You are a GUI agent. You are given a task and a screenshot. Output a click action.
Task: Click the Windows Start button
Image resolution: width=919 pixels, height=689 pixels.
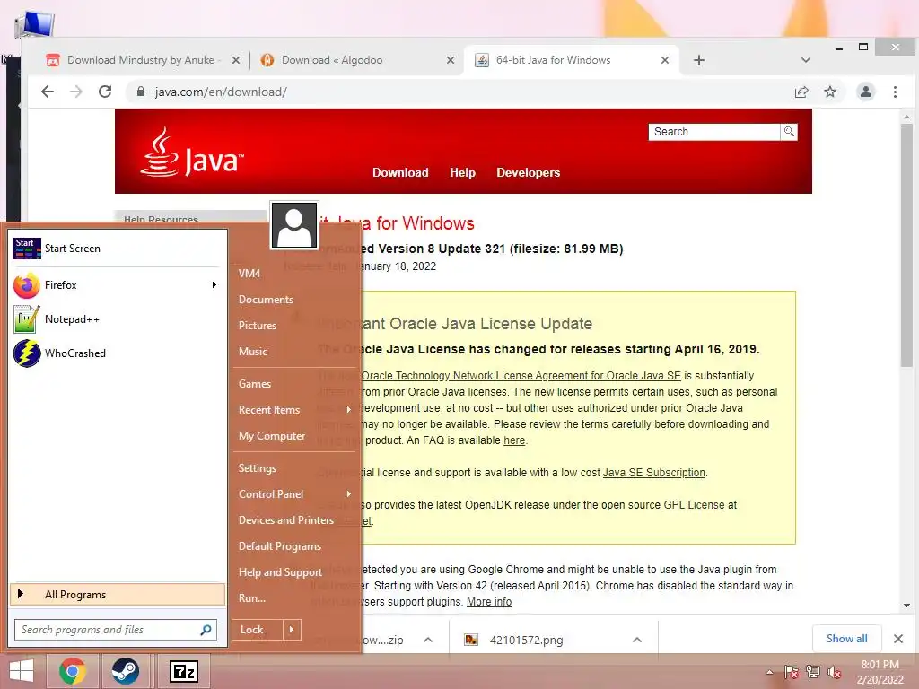click(x=22, y=671)
